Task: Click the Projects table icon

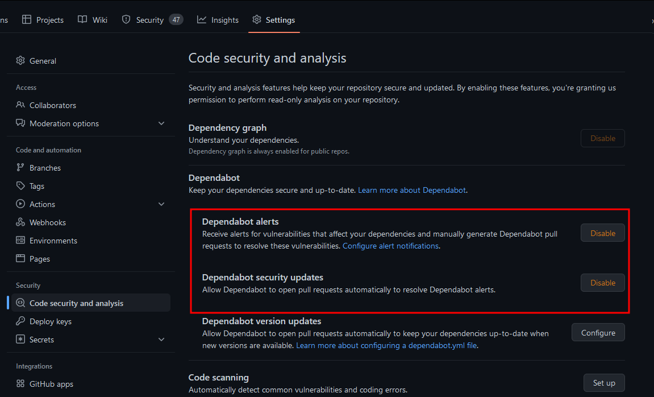Action: tap(27, 19)
